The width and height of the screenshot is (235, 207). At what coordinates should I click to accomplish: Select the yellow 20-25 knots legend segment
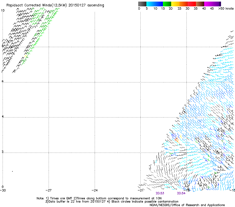pyautogui.click(x=175, y=4)
